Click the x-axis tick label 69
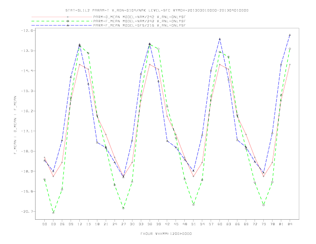Screen dimensions: 316x244 [246, 224]
